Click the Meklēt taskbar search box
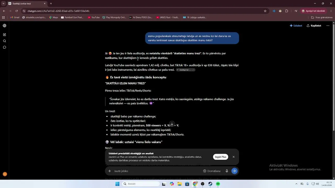335x188 pixels. pos(141,184)
